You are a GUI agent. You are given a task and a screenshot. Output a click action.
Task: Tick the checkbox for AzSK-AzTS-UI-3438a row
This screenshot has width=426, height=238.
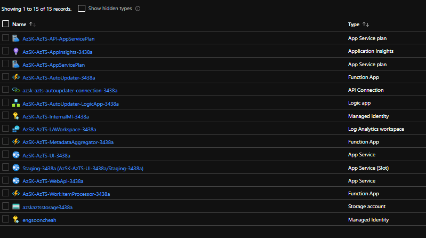5,154
